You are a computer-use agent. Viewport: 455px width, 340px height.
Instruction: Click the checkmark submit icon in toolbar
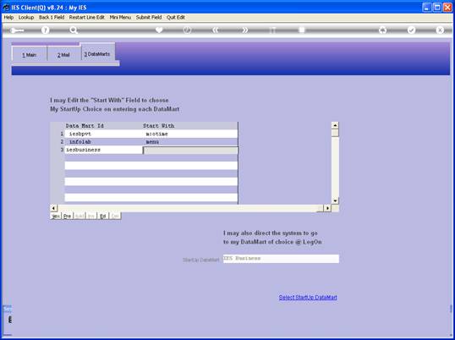pyautogui.click(x=411, y=30)
